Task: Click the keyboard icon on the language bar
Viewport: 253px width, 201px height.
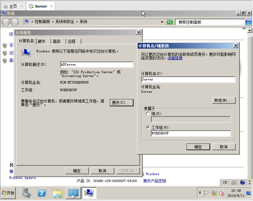Action: (234, 182)
